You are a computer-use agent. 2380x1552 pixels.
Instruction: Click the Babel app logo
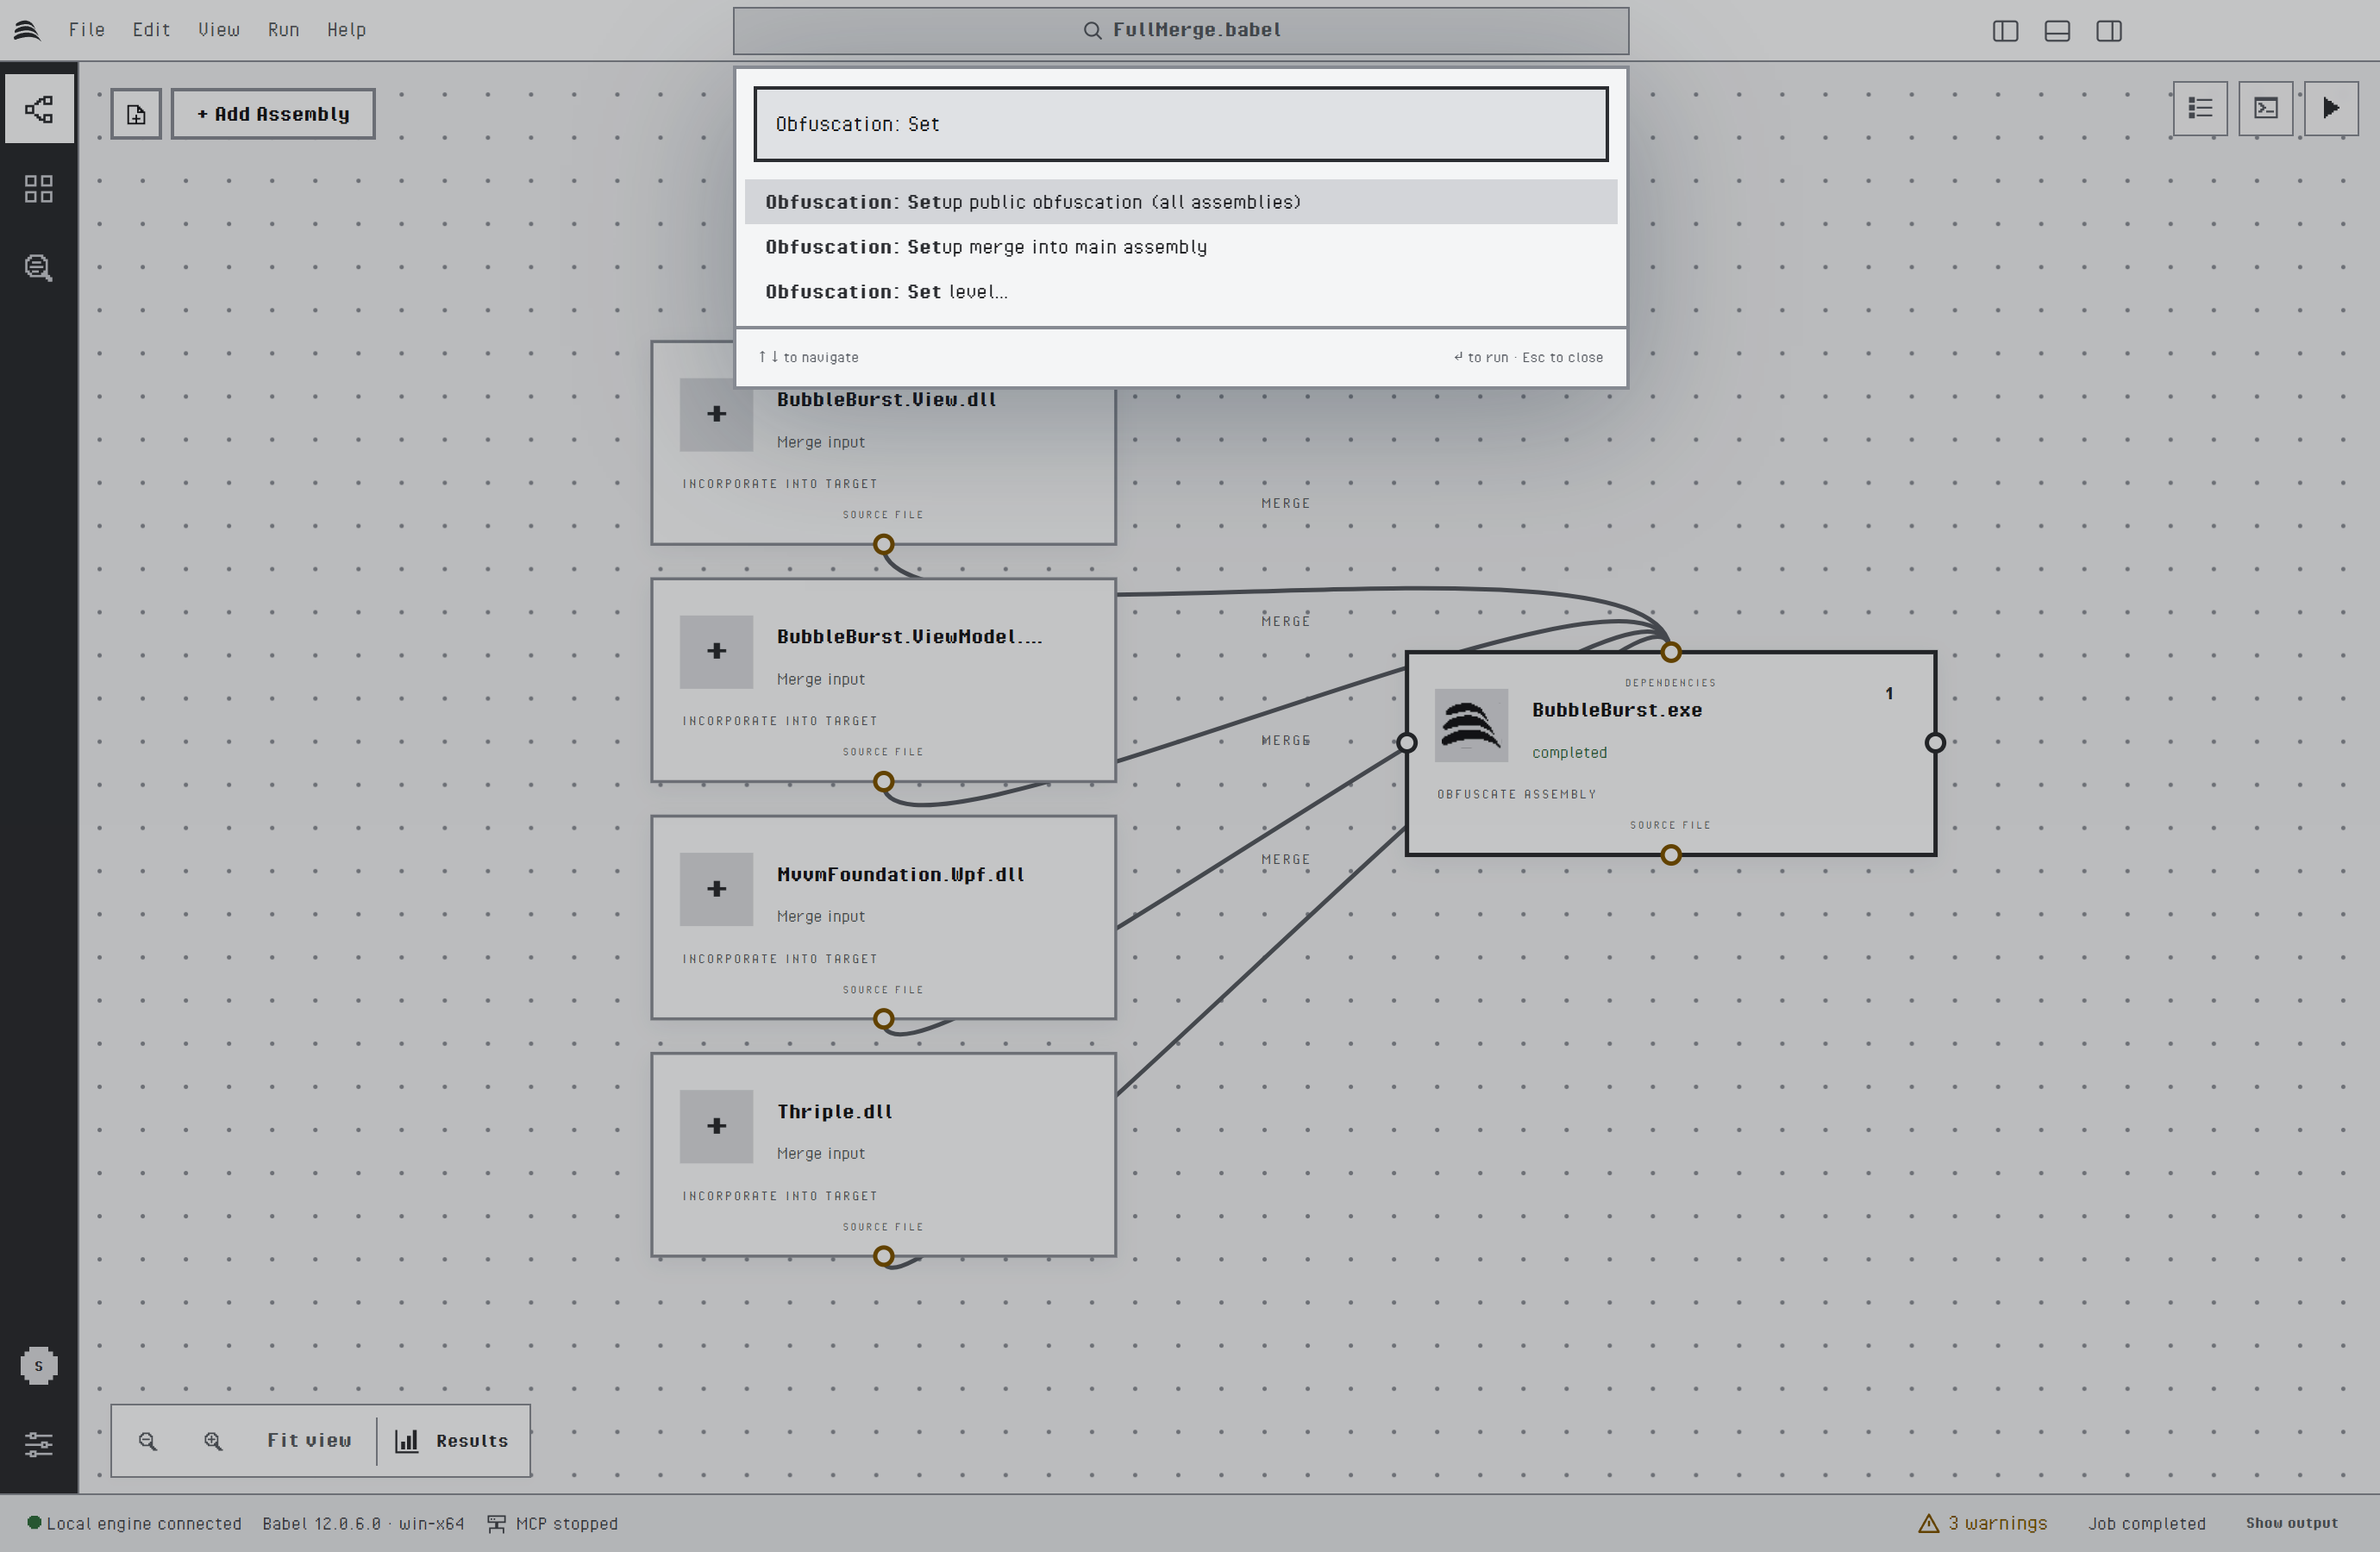point(27,30)
